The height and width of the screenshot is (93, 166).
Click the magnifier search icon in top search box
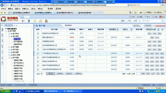tap(163, 21)
